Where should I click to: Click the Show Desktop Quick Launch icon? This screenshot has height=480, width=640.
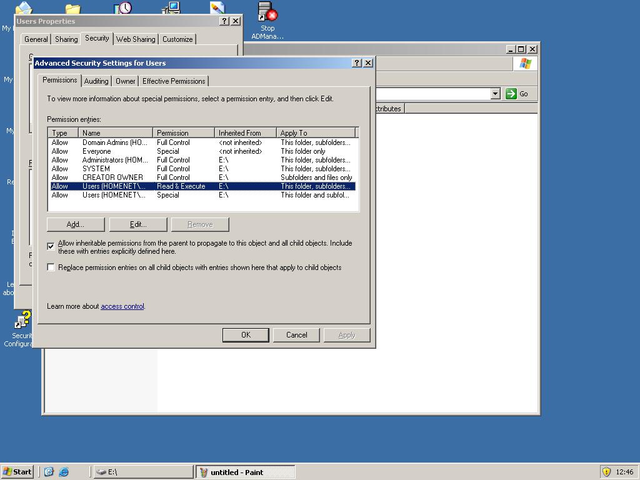pos(49,472)
